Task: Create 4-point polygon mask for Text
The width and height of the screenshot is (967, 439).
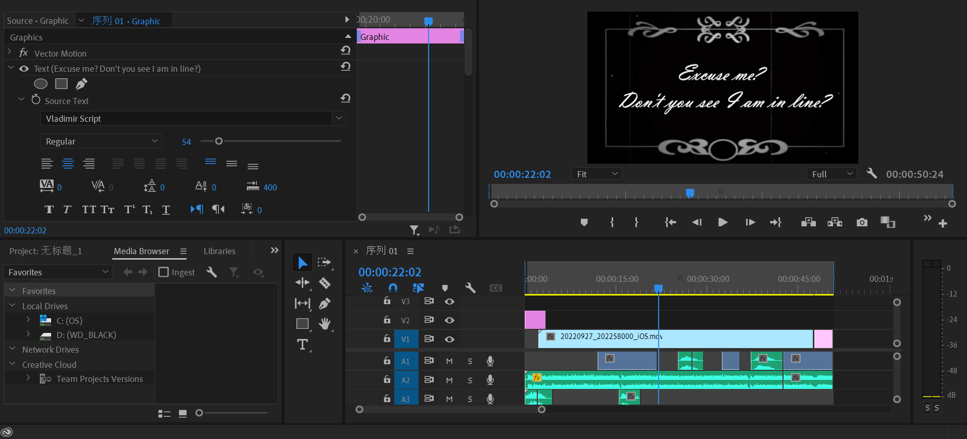Action: pyautogui.click(x=62, y=84)
